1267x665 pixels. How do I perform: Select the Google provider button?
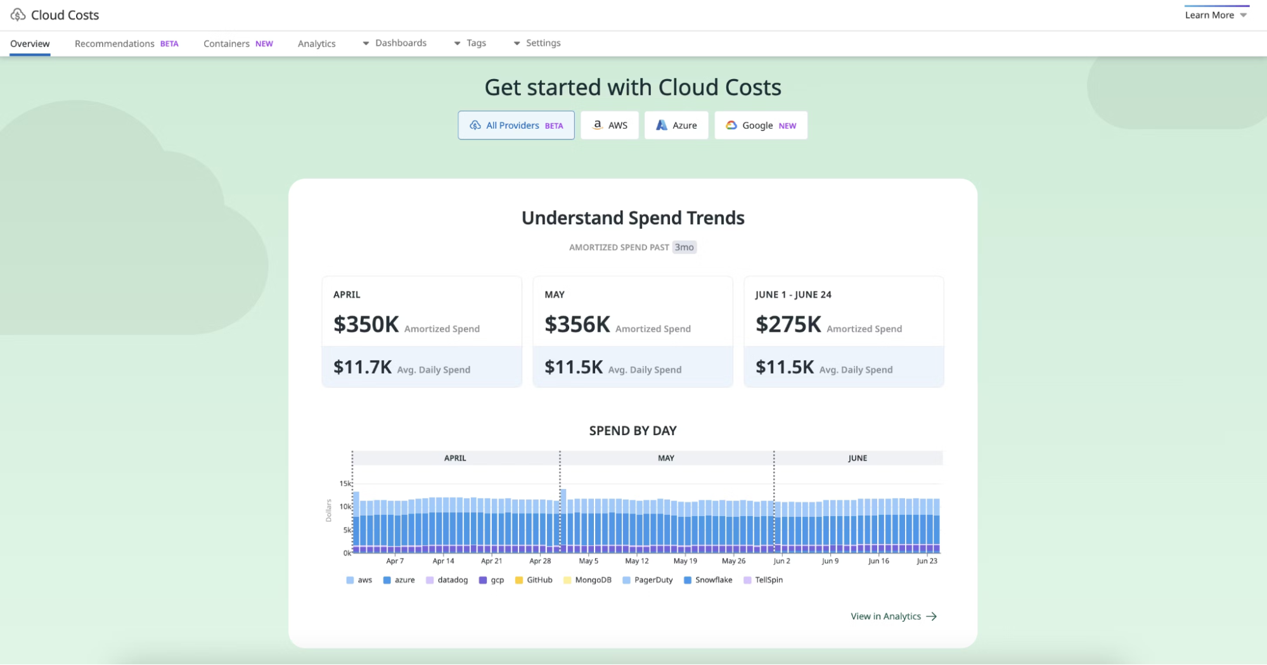(761, 125)
